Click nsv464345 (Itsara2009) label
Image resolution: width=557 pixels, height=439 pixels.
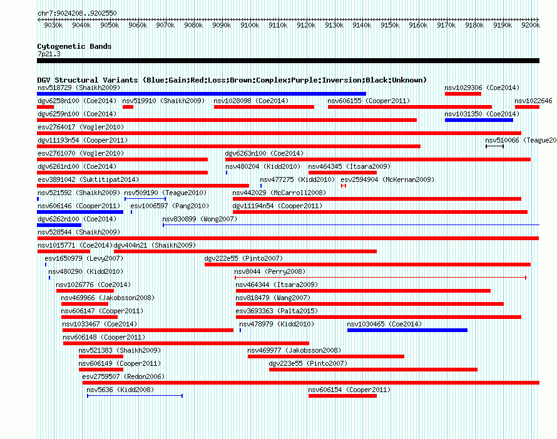[x=350, y=166]
